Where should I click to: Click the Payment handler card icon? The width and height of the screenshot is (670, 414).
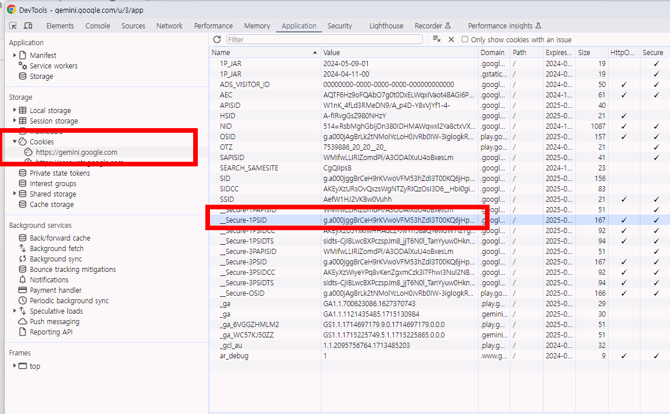(23, 290)
